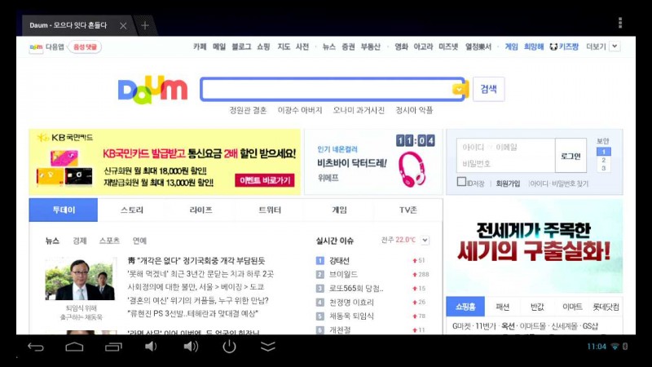The width and height of the screenshot is (652, 367).
Task: Click the 정원관 결혼 trending search
Action: (x=248, y=110)
